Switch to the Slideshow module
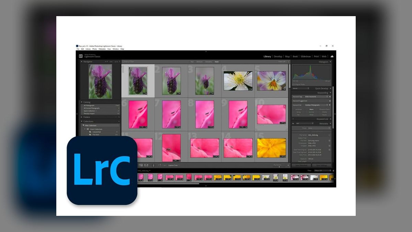The height and width of the screenshot is (232, 412). (306, 56)
